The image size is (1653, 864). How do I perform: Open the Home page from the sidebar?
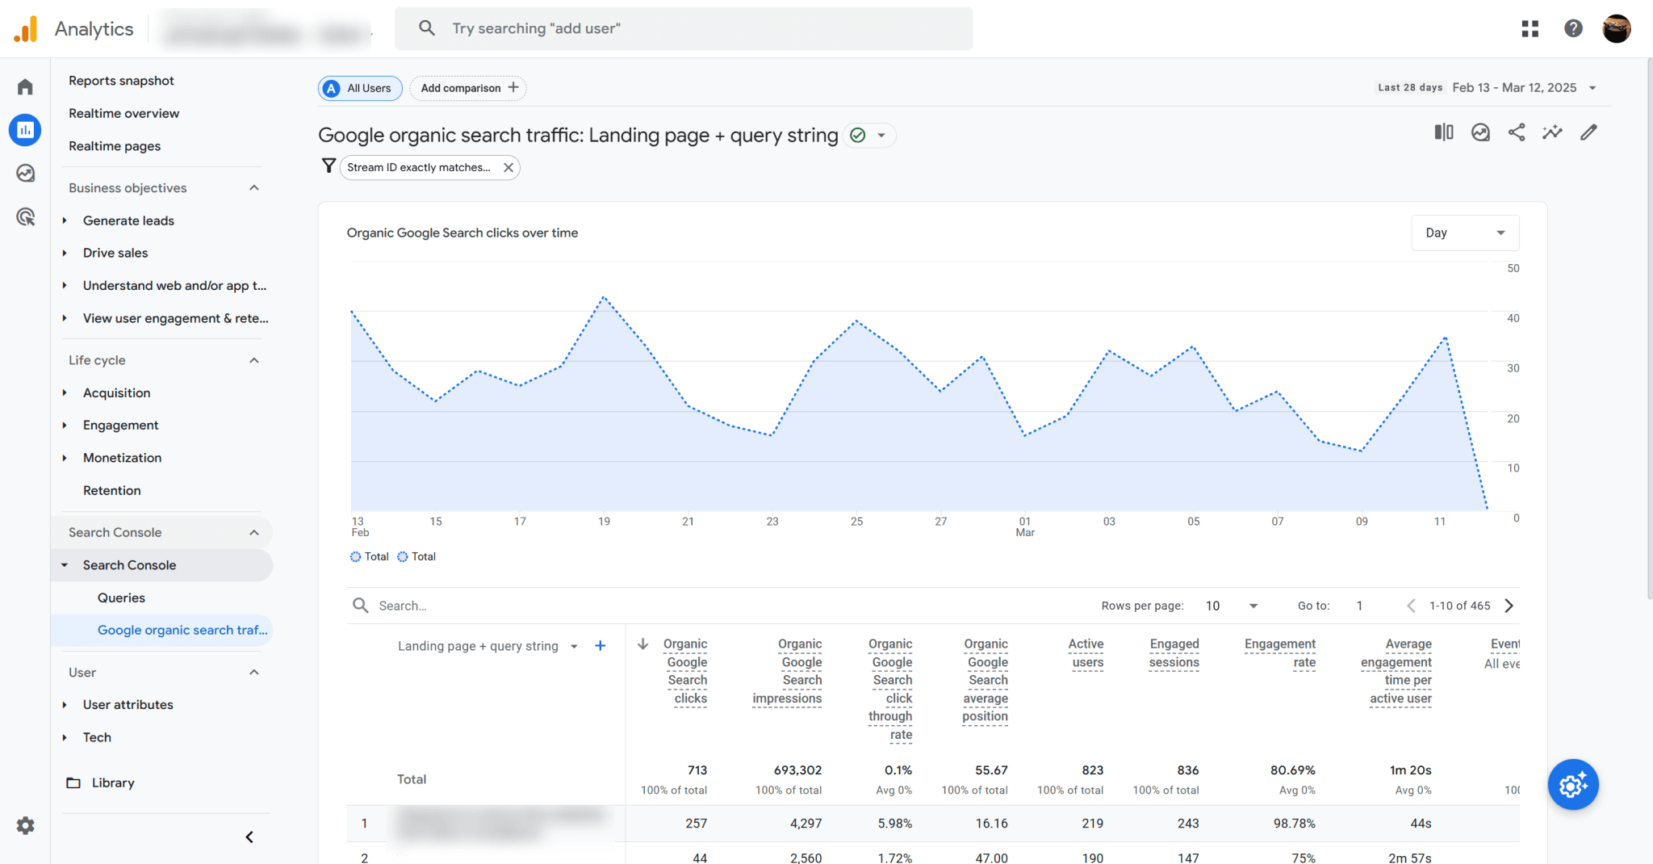24,86
